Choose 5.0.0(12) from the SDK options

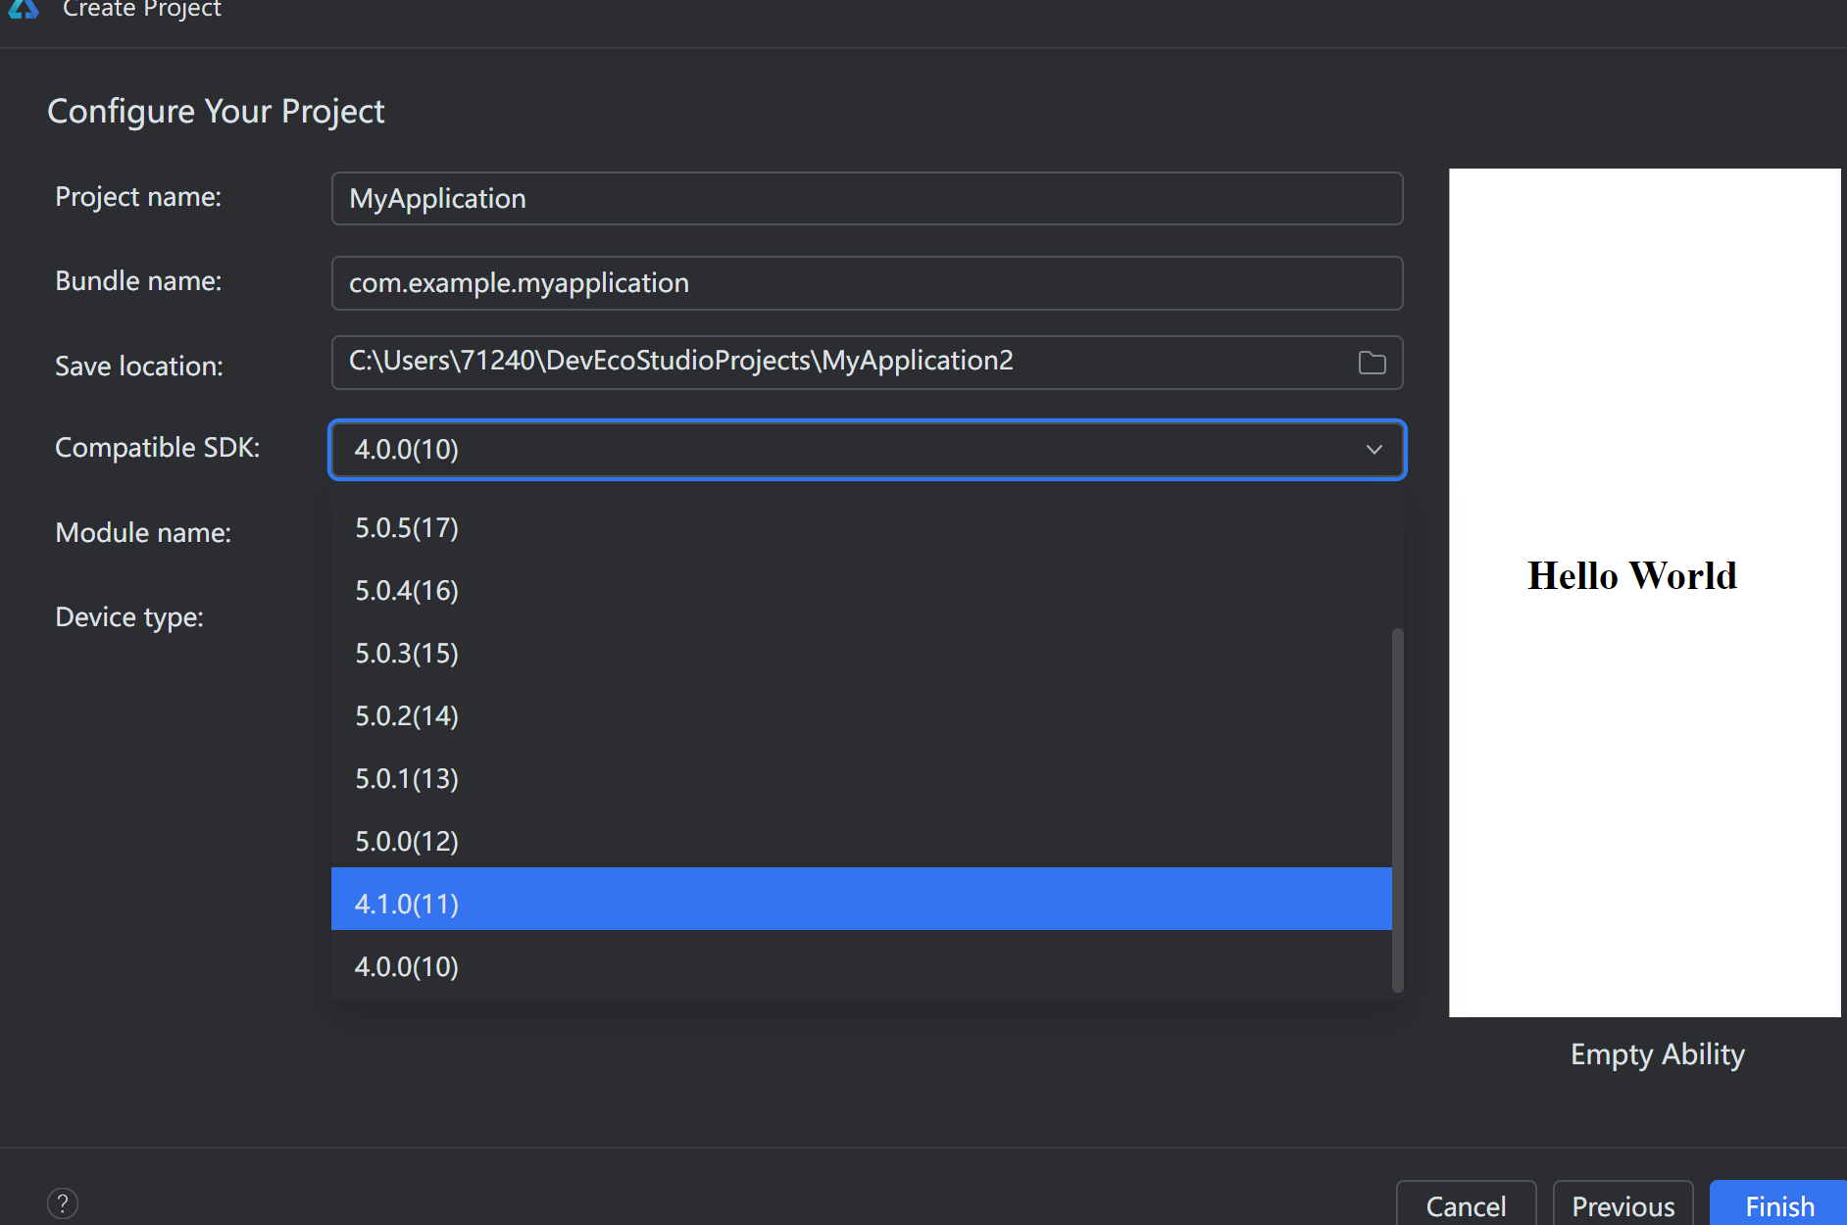[x=406, y=842]
